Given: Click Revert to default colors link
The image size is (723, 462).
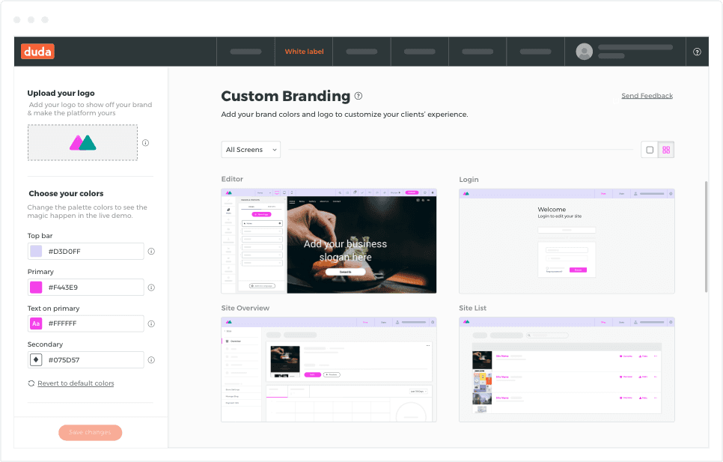Looking at the screenshot, I should point(75,383).
